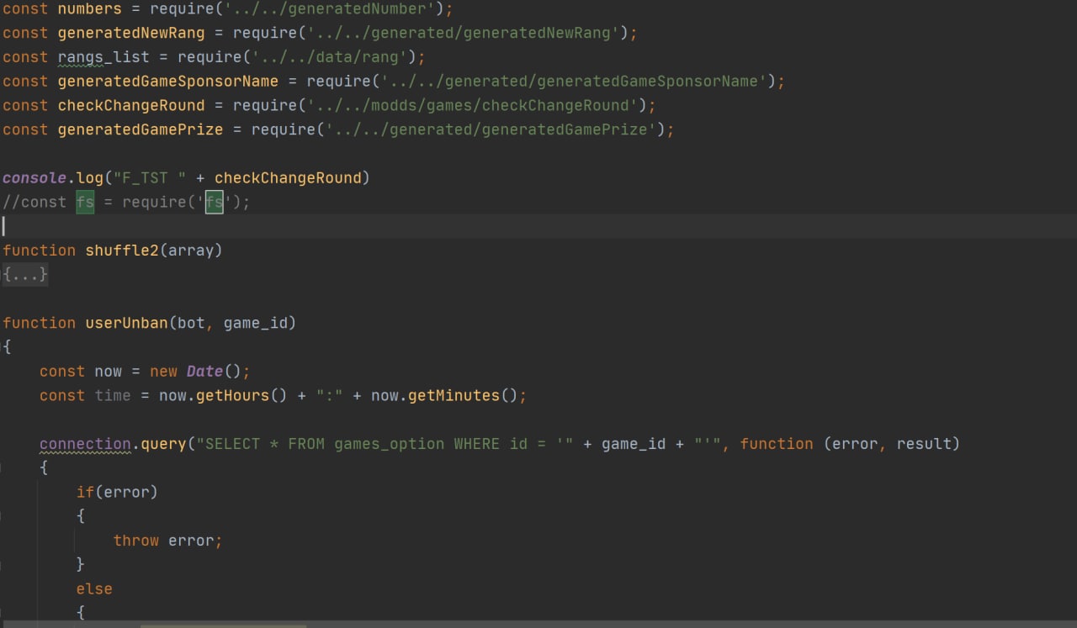Click 'generatedGamePrize' constant name
1077x628 pixels.
141,129
